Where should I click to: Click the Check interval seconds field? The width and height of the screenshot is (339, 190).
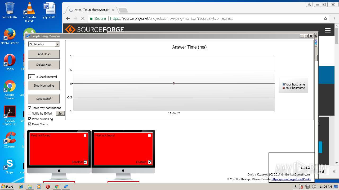click(32, 77)
